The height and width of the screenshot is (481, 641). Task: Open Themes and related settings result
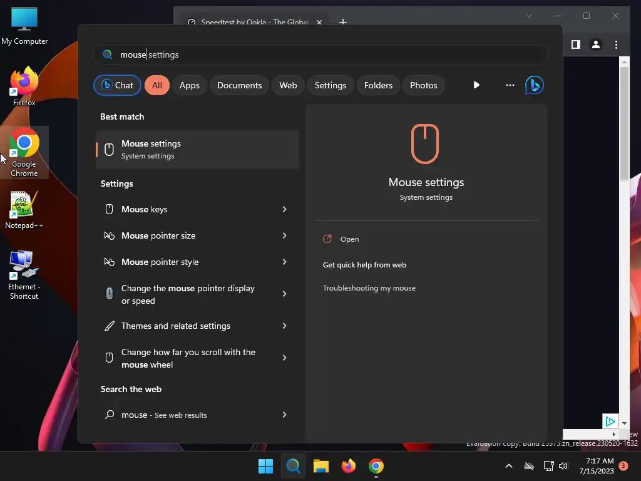coord(196,326)
